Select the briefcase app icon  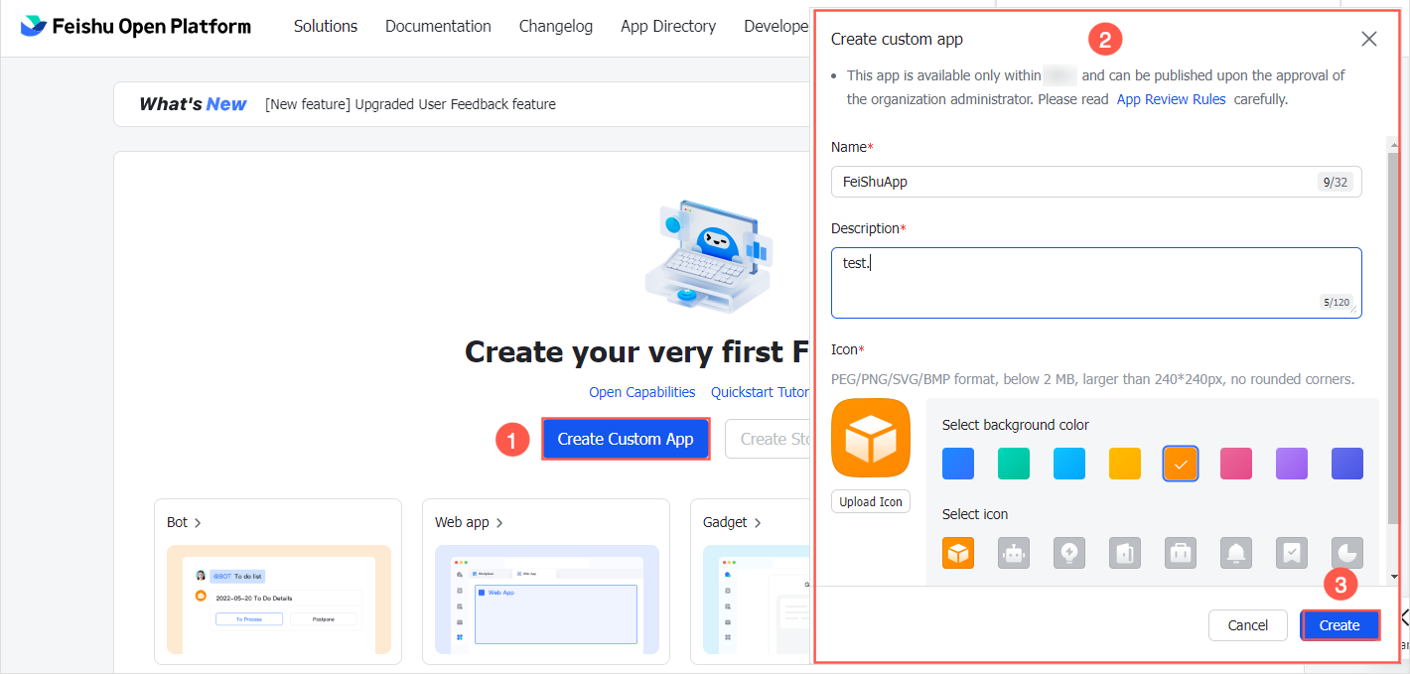[1181, 553]
